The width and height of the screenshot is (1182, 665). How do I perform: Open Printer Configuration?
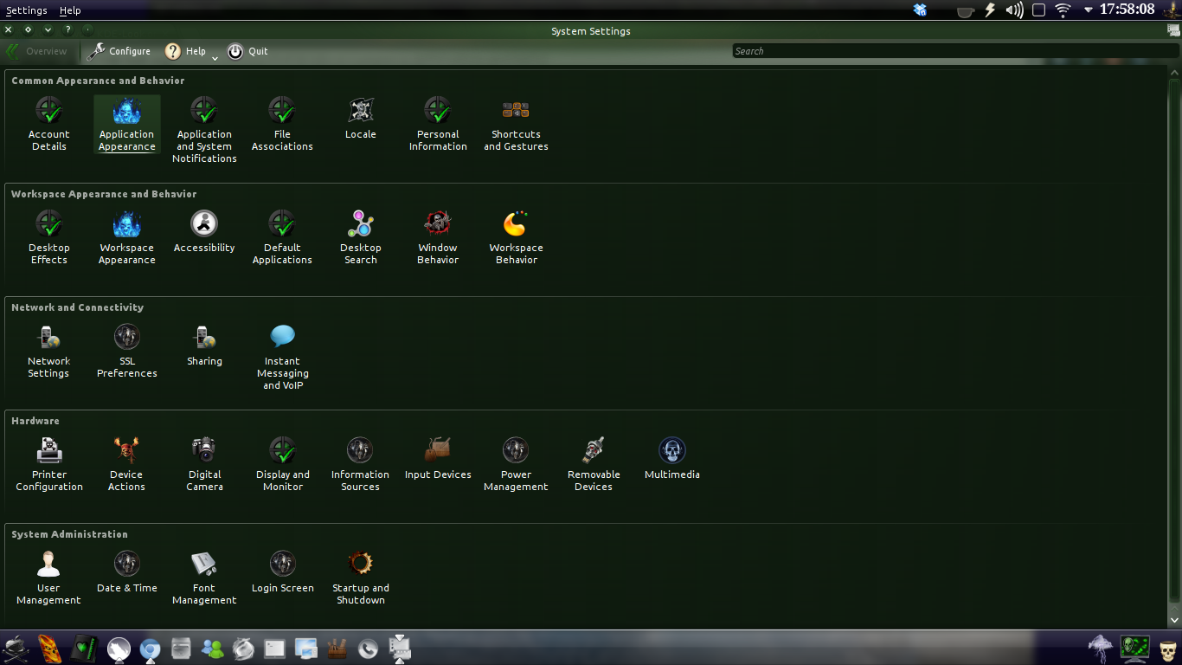[x=48, y=465]
